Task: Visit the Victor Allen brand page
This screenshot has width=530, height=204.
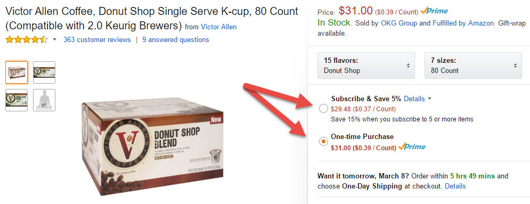Action: (x=219, y=27)
